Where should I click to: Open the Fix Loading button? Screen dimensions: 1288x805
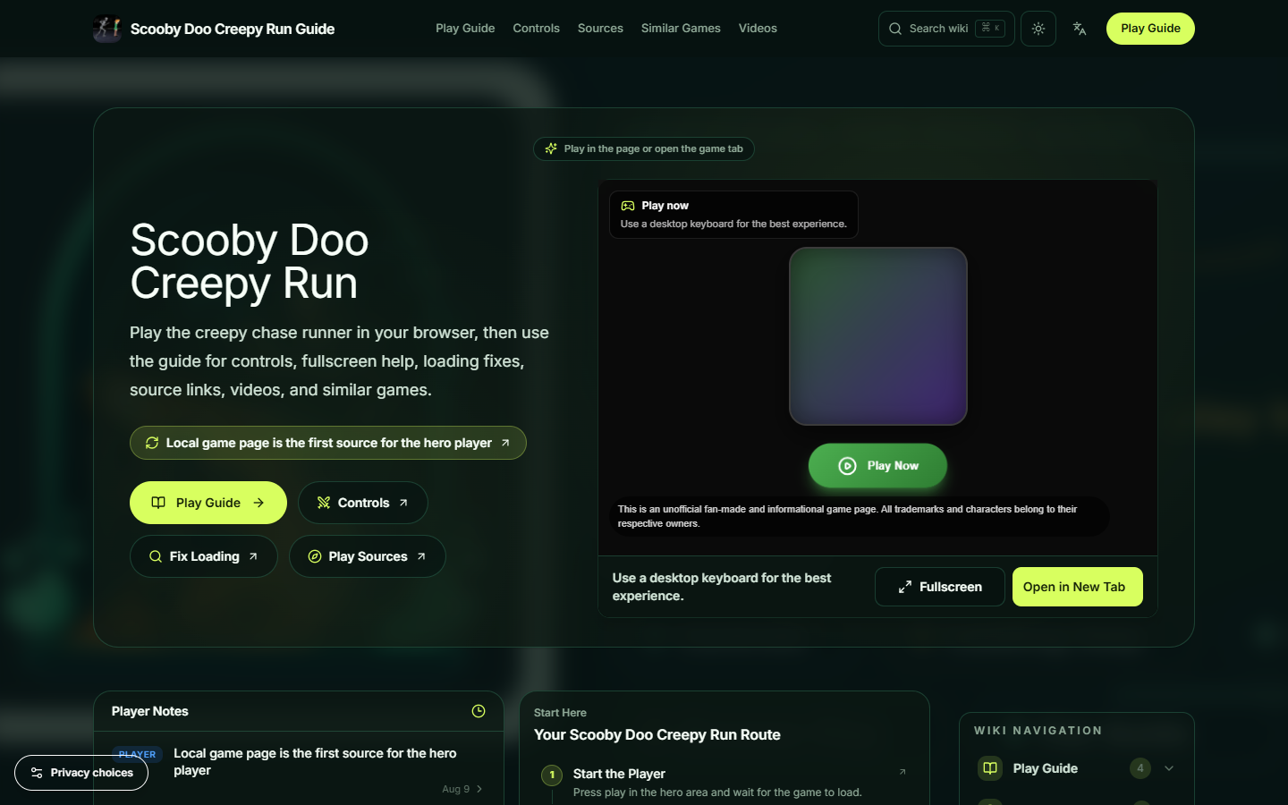click(204, 556)
